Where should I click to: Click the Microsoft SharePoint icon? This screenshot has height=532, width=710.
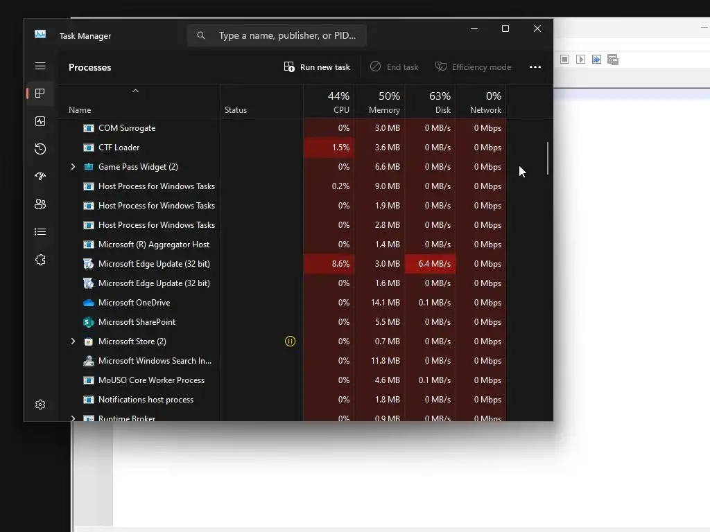89,322
